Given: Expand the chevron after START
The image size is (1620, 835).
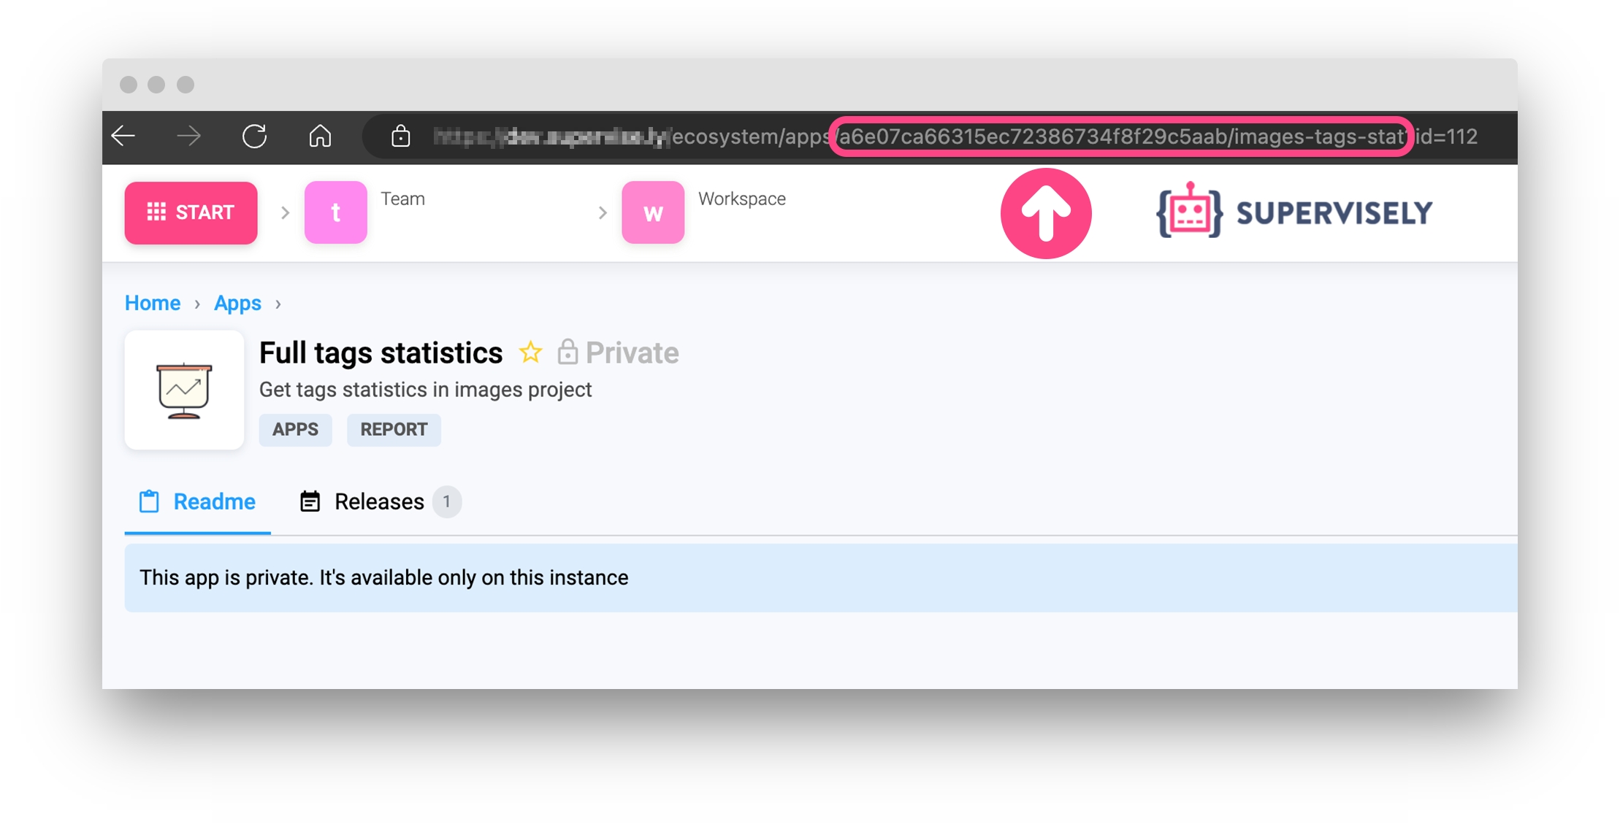Looking at the screenshot, I should tap(285, 212).
